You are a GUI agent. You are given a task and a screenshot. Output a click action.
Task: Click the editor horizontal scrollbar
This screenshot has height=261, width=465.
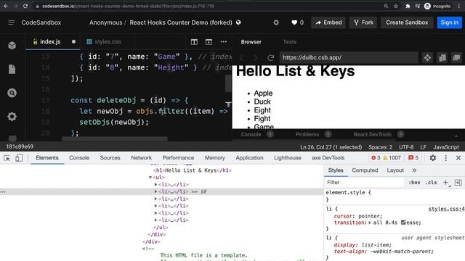pyautogui.click(x=115, y=138)
